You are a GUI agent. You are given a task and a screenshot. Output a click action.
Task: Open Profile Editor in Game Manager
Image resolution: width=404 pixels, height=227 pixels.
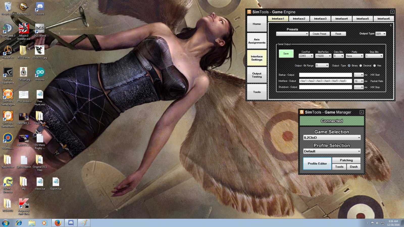coord(317,164)
